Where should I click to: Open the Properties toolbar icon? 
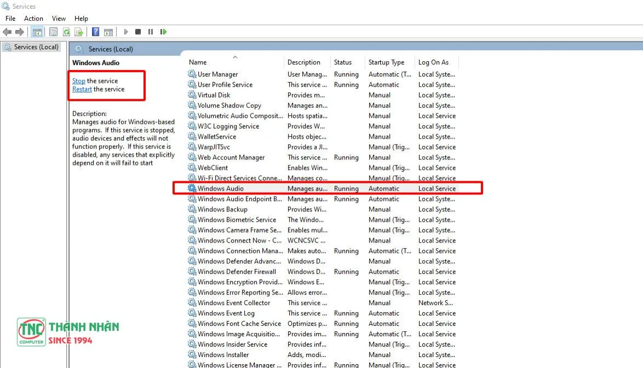[x=54, y=31]
